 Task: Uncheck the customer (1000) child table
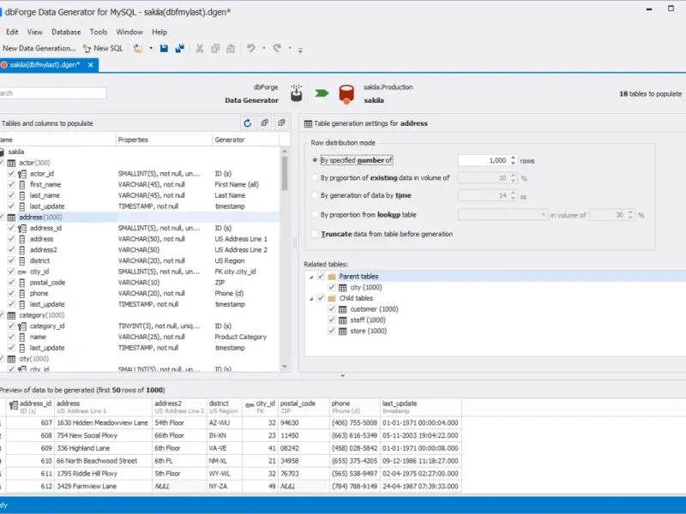point(333,309)
